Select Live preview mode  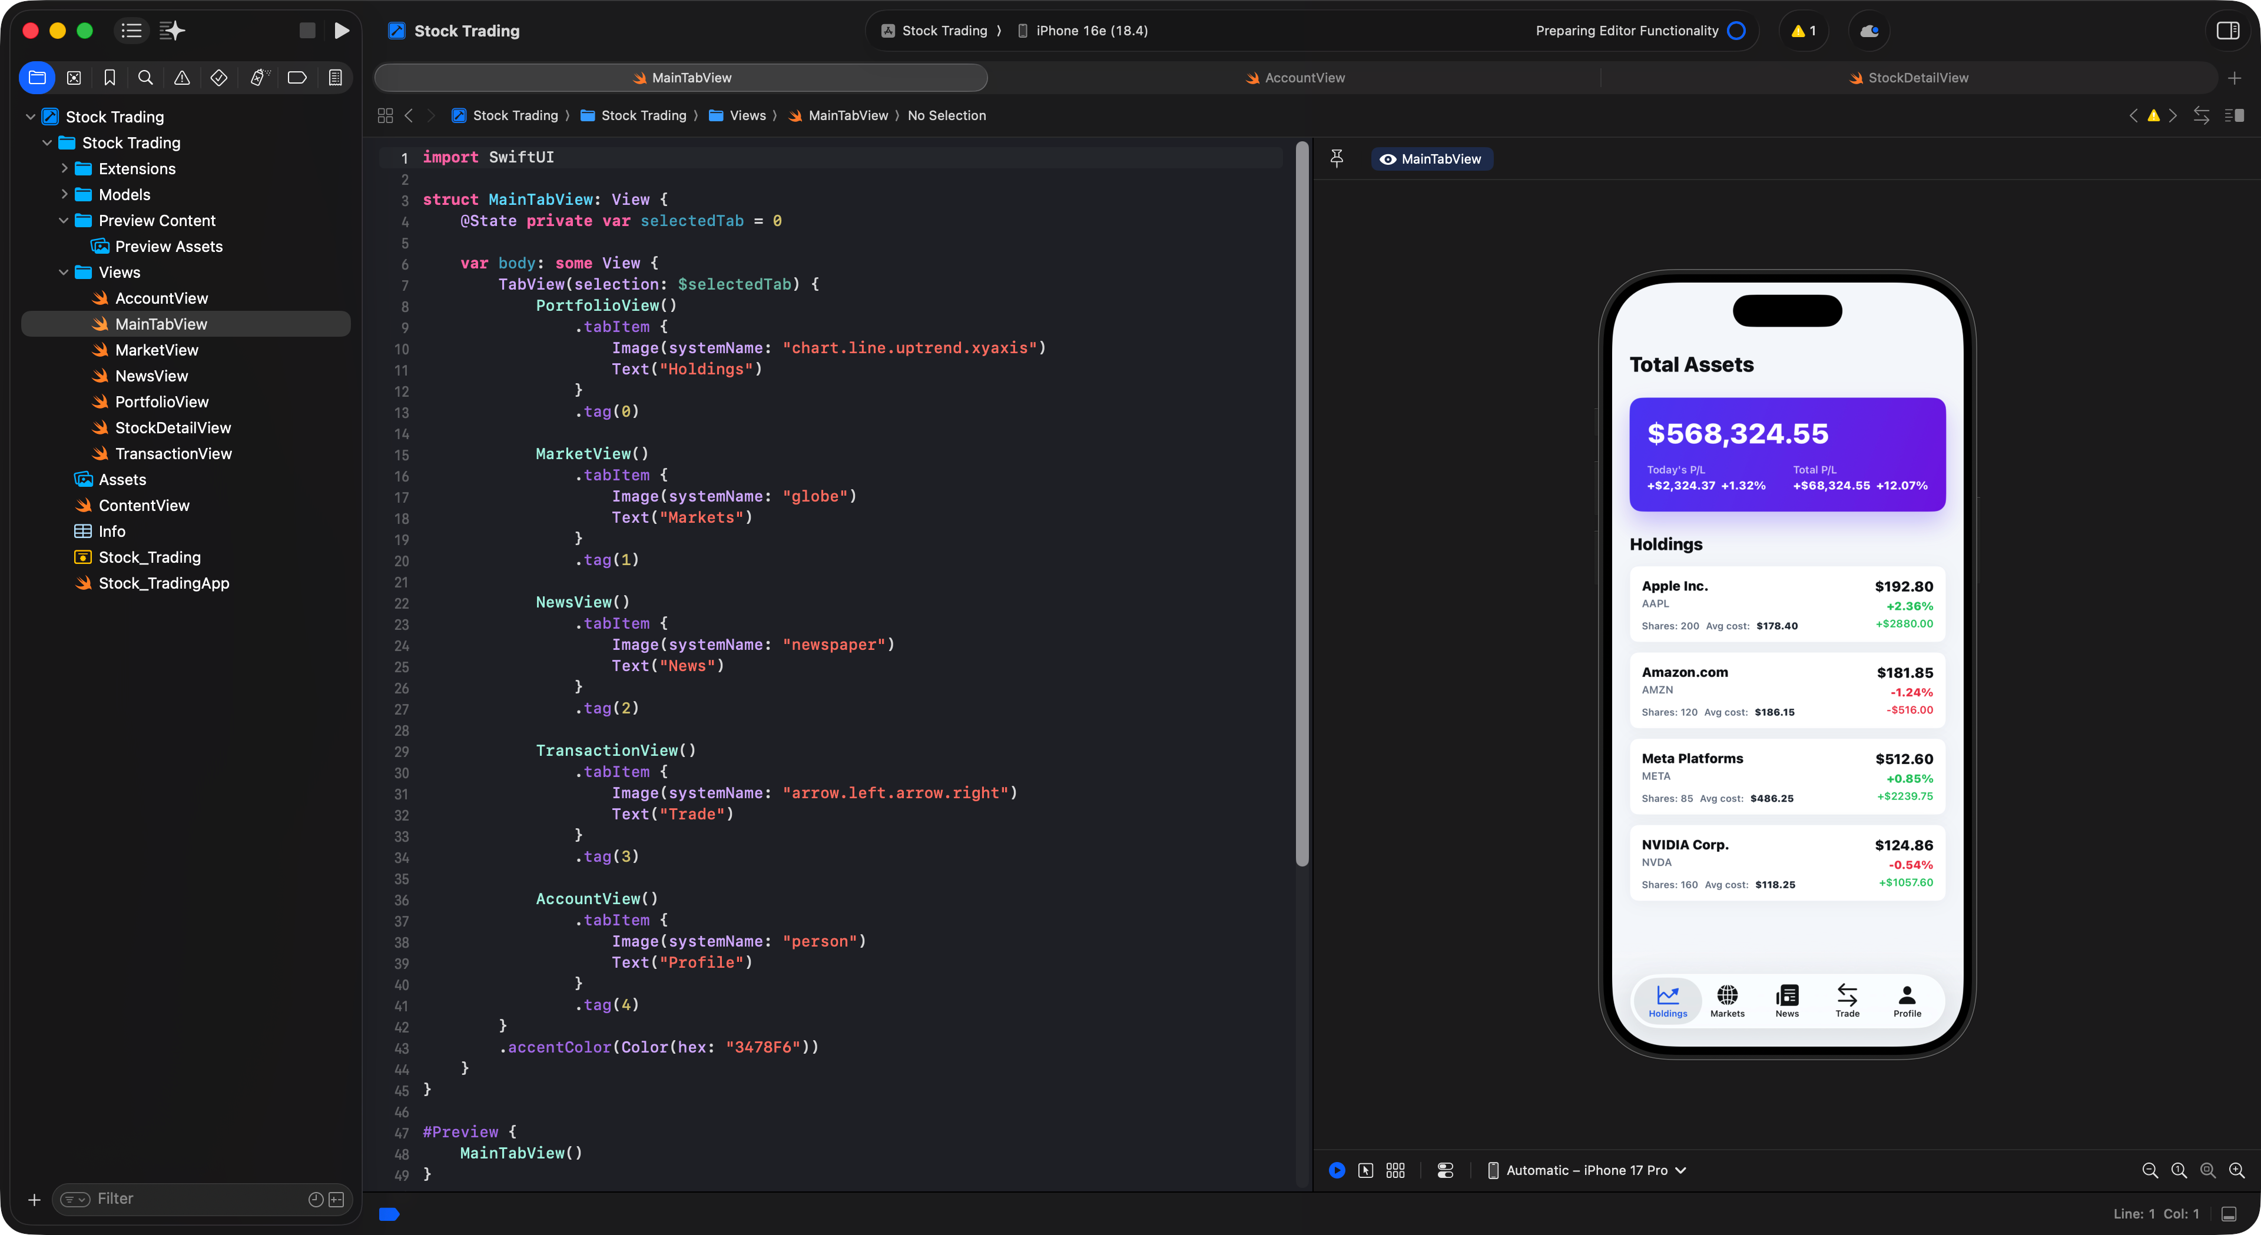pyautogui.click(x=1337, y=1170)
